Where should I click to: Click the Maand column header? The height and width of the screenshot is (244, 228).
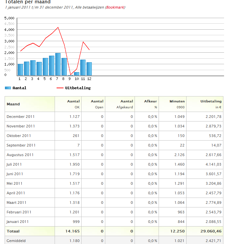pyautogui.click(x=30, y=104)
